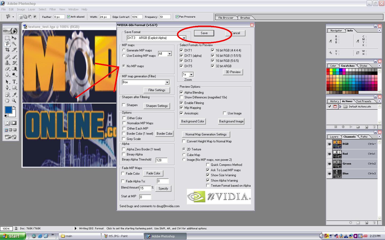
Task: Select the Slice tool
Action: click(14, 50)
